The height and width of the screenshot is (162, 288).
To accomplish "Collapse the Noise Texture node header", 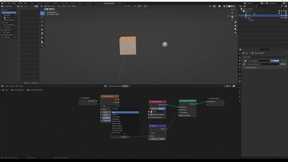I will [x=103, y=96].
